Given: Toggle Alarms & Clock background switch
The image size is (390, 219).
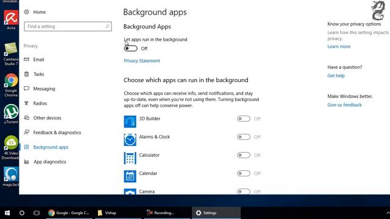Looking at the screenshot, I should (x=244, y=137).
